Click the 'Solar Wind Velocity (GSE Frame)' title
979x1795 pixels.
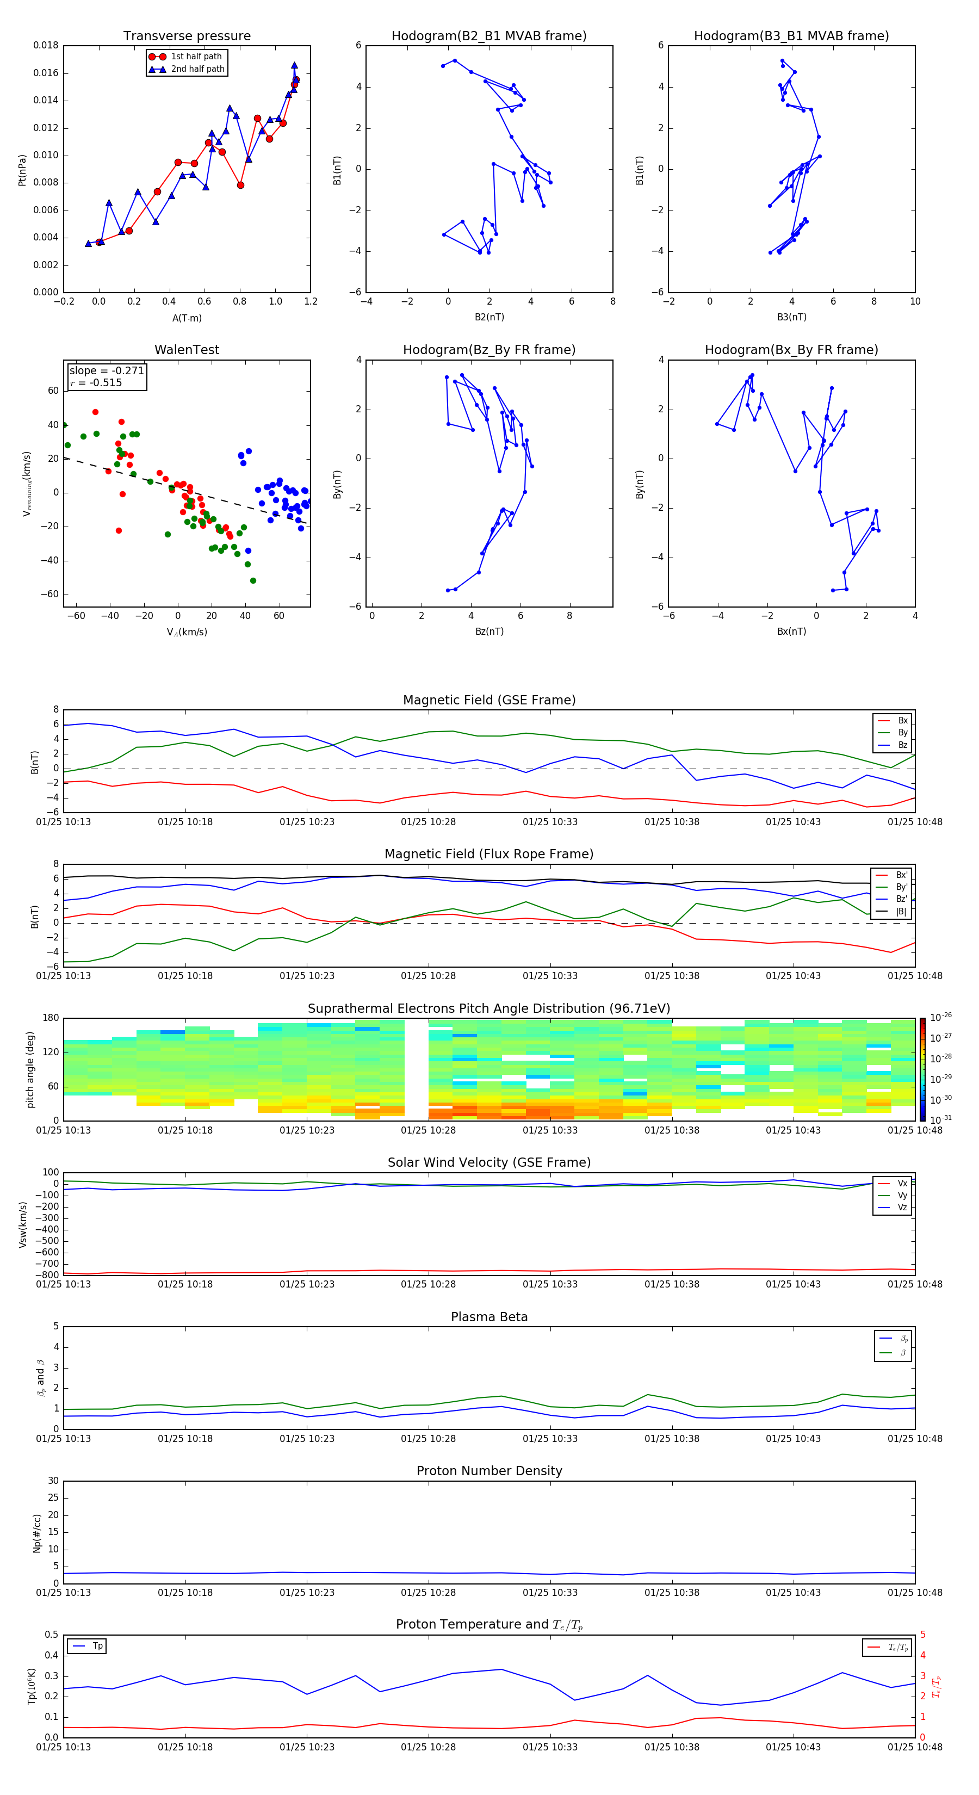[x=489, y=1162]
